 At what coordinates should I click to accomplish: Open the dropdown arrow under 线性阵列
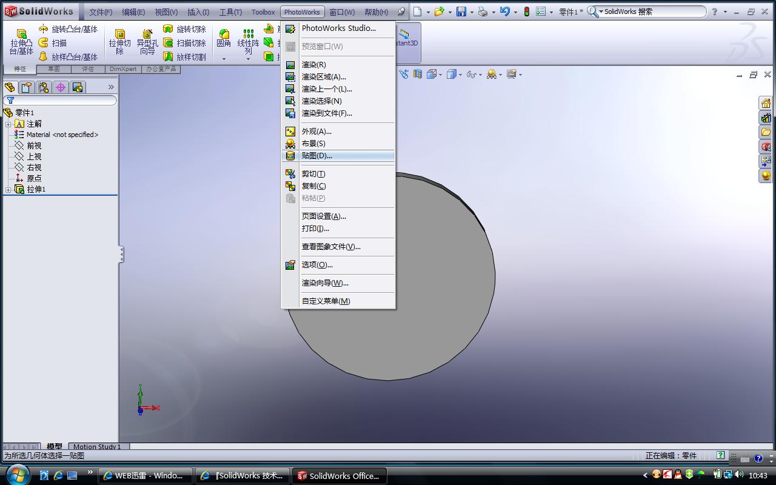click(248, 59)
